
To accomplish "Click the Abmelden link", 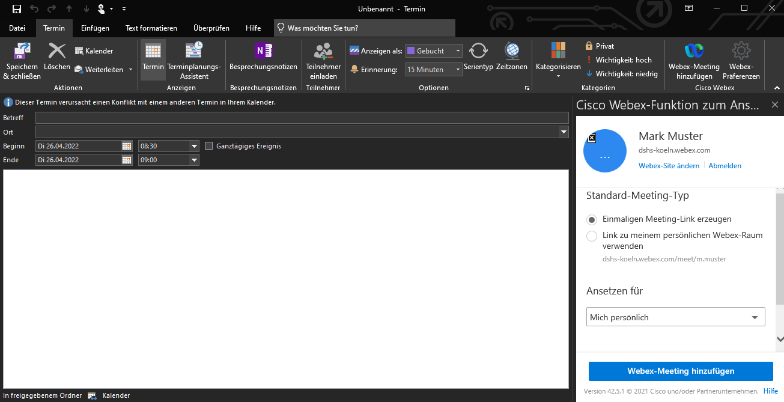I will [x=725, y=166].
